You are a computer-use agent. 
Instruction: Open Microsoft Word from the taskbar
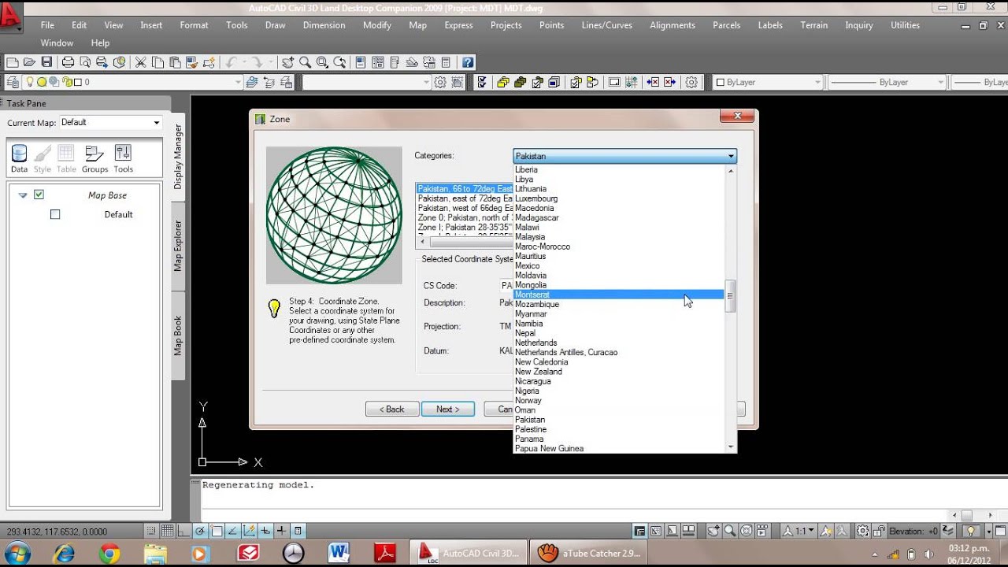click(339, 554)
